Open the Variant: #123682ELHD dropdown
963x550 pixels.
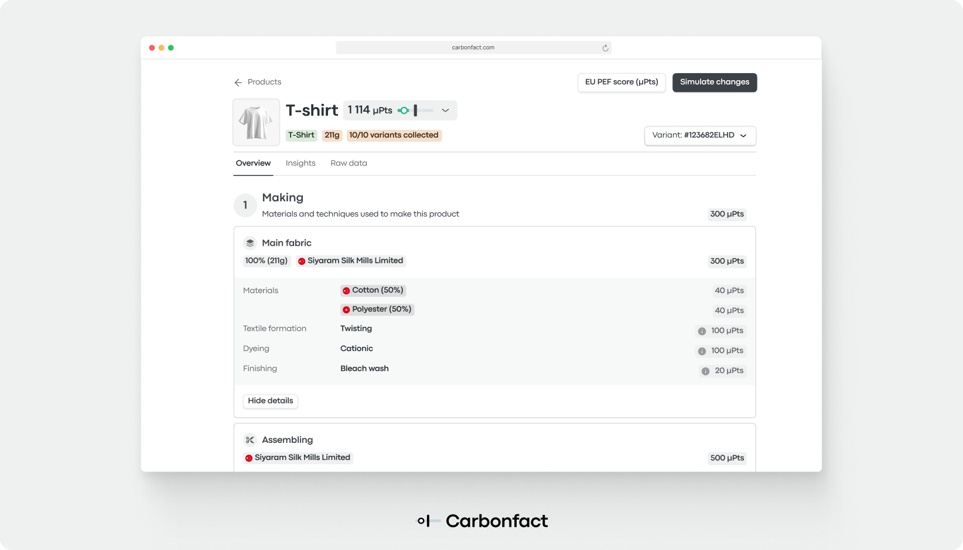click(700, 135)
